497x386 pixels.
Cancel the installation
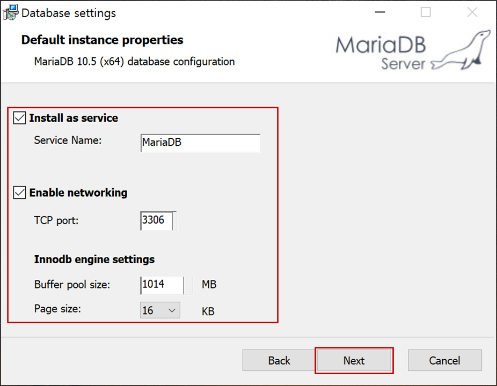(x=445, y=360)
